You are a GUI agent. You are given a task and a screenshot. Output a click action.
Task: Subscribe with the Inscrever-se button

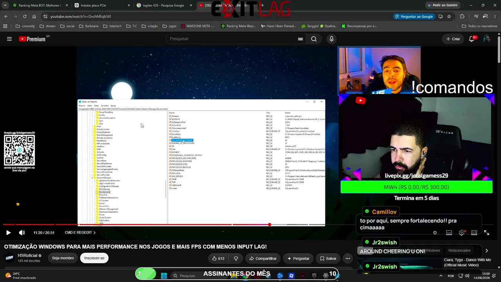pos(94,258)
